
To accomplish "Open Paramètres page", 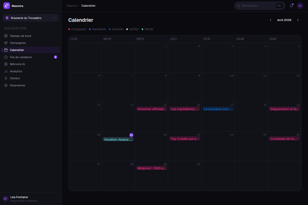I will click(31, 85).
